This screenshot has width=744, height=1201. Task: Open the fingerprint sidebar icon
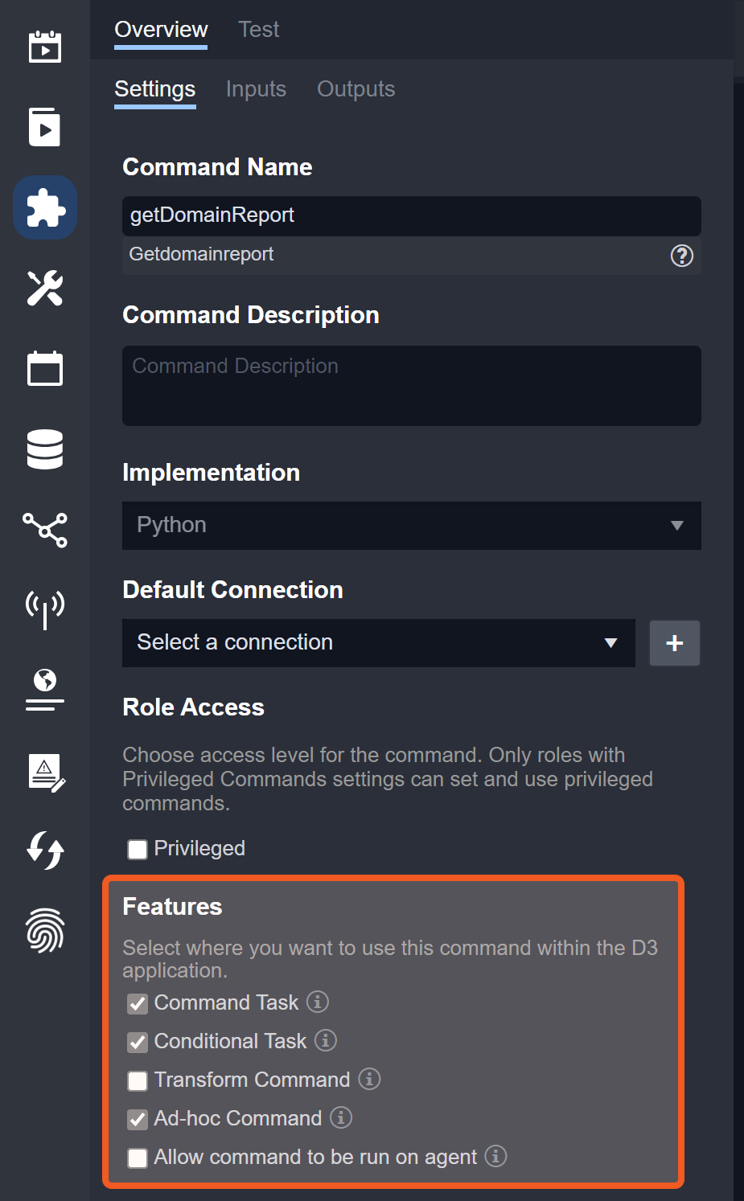click(45, 930)
